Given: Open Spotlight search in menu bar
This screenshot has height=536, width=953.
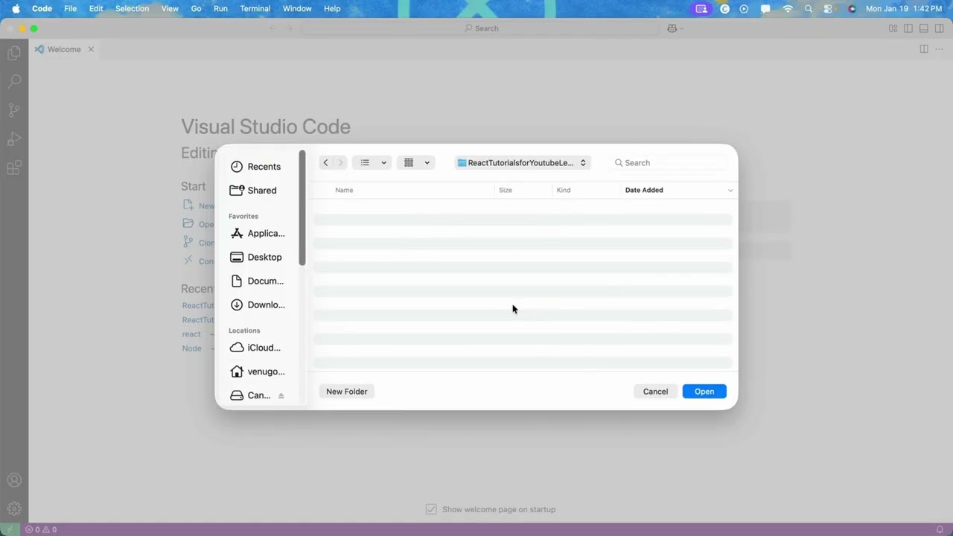Looking at the screenshot, I should [x=809, y=9].
